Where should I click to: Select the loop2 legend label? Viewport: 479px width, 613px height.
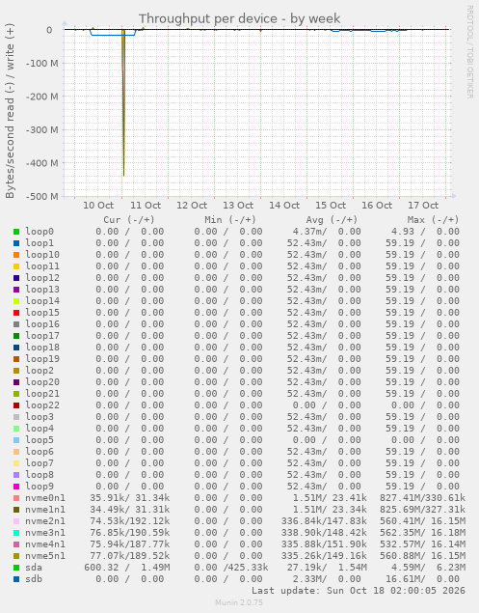40,371
